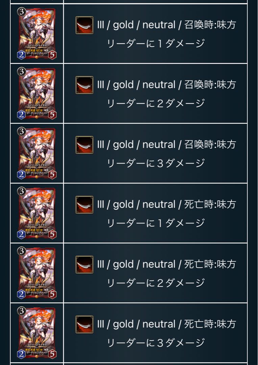Click scythe icon in 召喚時 1ダメージ row

pos(85,25)
